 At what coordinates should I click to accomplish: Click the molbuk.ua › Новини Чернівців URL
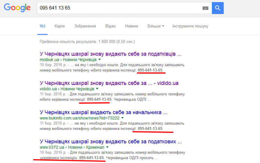tap(68, 60)
